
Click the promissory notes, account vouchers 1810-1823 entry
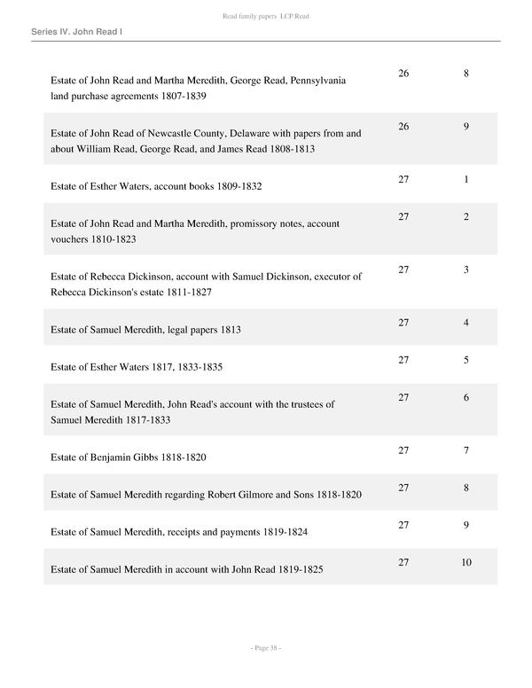click(x=195, y=231)
